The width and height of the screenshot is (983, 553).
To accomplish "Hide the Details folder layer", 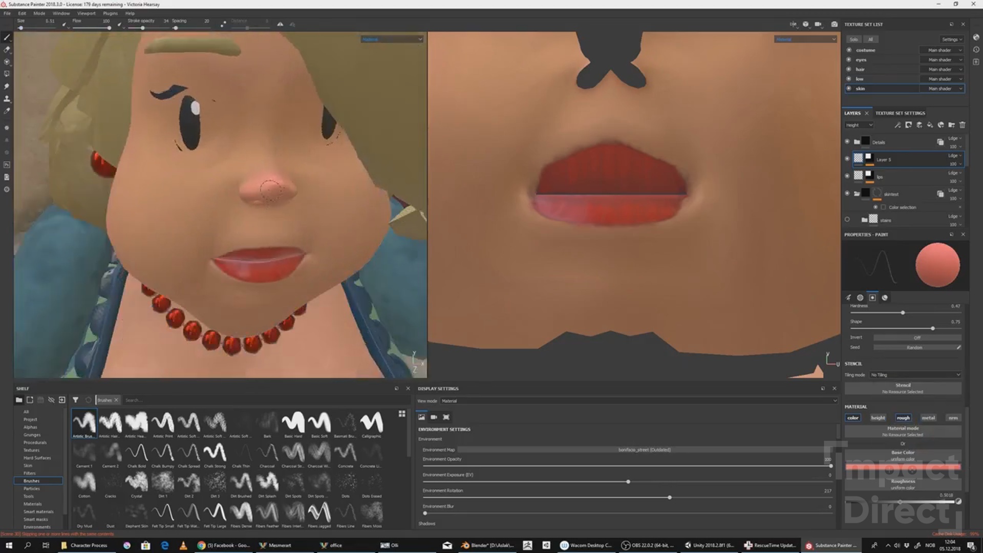I will (847, 142).
